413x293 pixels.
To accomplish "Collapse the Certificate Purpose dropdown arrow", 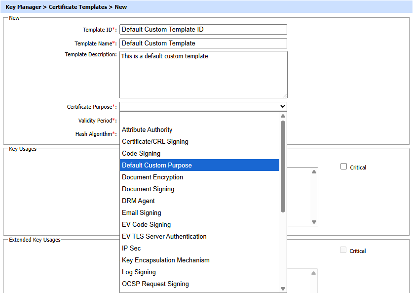I will [282, 107].
